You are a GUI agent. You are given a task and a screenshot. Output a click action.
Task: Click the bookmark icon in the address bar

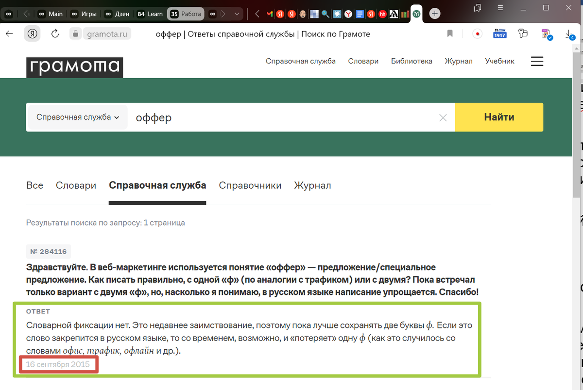point(449,33)
